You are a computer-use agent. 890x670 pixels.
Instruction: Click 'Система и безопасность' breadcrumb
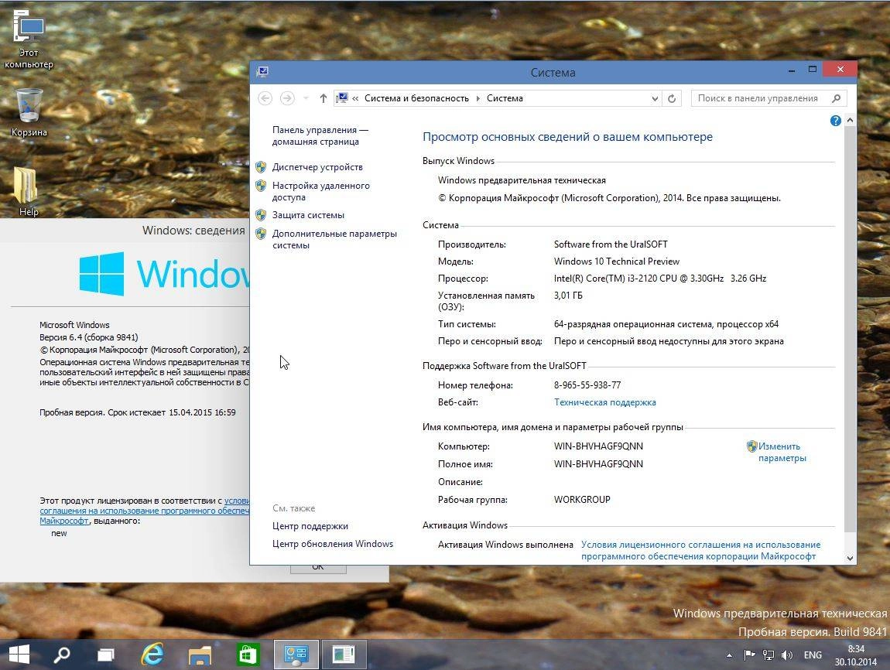[416, 98]
